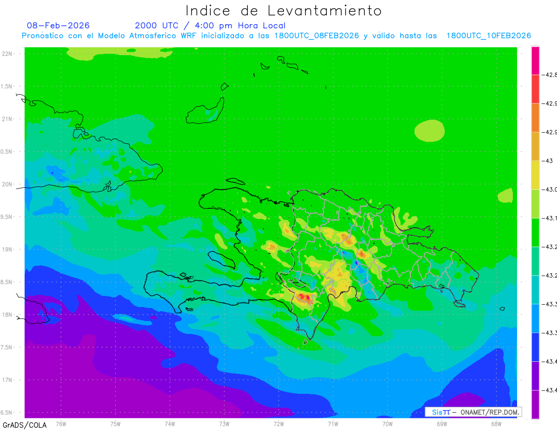This screenshot has width=557, height=430.
Task: Click the magenta swatch atop the color legend
Action: coord(535,60)
